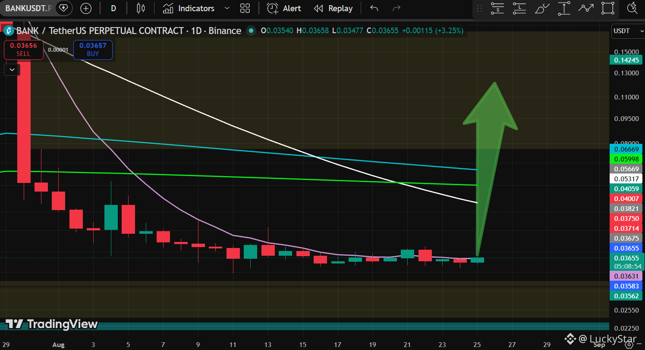Select the Price Range measure tool
Viewport: 645px width, 350px height.
(564, 8)
